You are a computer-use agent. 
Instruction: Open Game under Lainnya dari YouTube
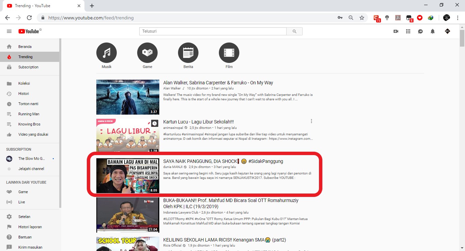[x=30, y=192]
